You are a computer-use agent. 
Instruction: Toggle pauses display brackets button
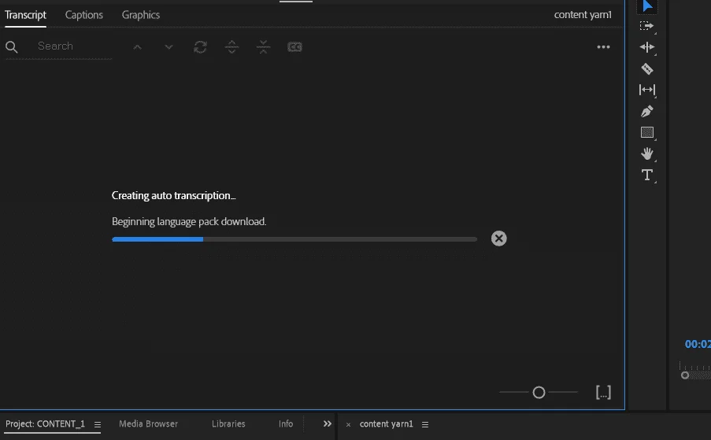pos(604,393)
